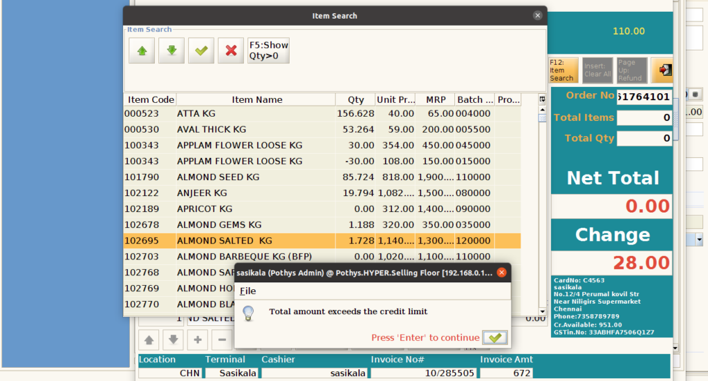
Task: Select the ALMOND BARBEQUE KG (BFP) row
Action: pyautogui.click(x=322, y=257)
